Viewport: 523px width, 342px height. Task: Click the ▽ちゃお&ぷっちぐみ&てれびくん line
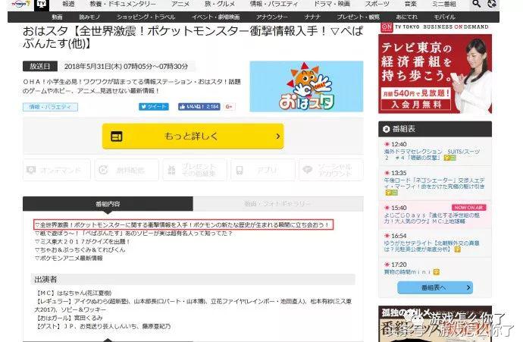[80, 250]
